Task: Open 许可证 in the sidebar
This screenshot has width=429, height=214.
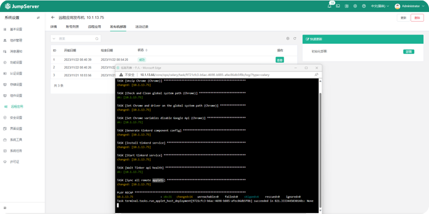Action: pyautogui.click(x=14, y=162)
